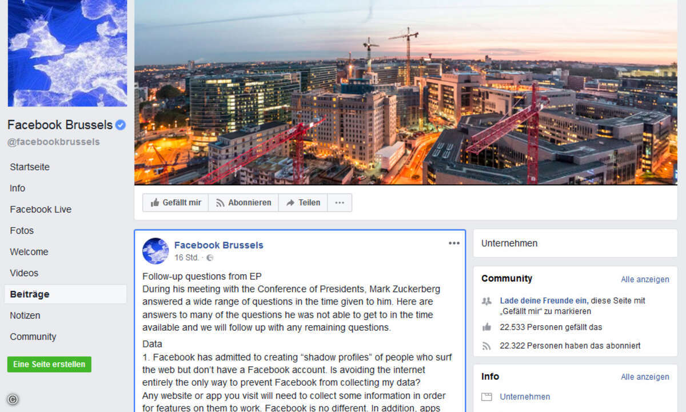The width and height of the screenshot is (686, 412).
Task: Click the globe privacy icon on the post
Action: click(x=210, y=258)
